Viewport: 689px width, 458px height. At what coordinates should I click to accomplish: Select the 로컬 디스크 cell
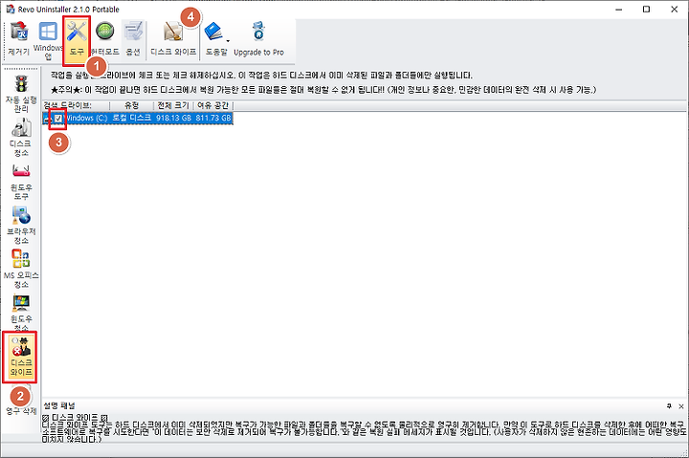tap(131, 118)
